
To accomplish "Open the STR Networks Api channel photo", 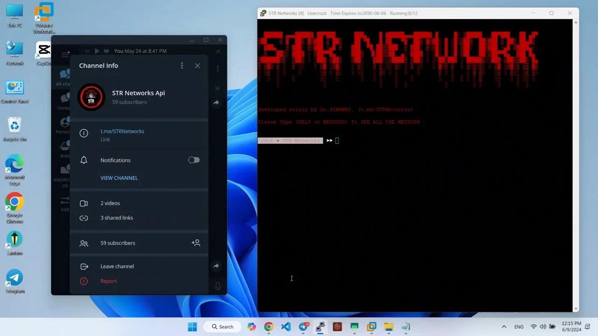I will click(x=91, y=97).
